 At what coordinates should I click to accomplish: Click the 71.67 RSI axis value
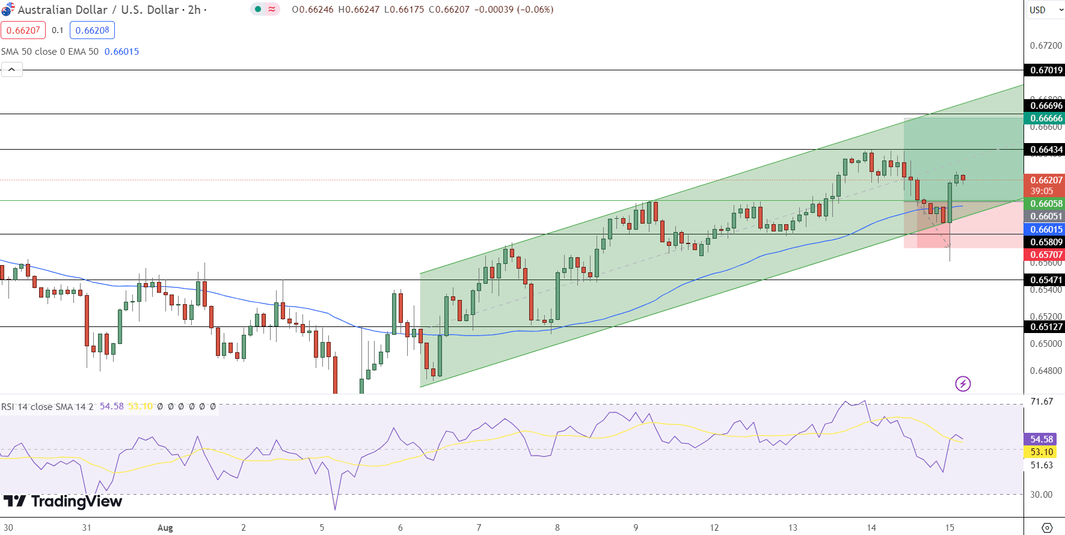pyautogui.click(x=1042, y=402)
